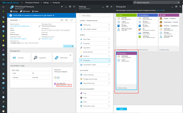Open Lab-DeployTest-WestEurope resource group link
The image size is (183, 113).
pos(20,26)
